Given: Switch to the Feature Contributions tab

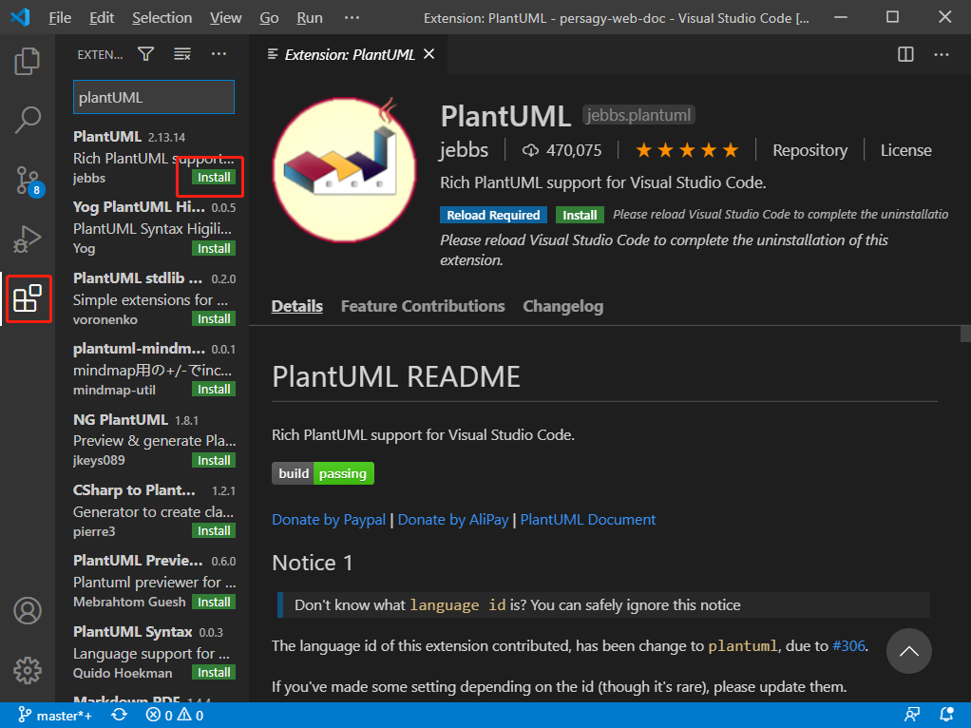Looking at the screenshot, I should click(x=422, y=306).
